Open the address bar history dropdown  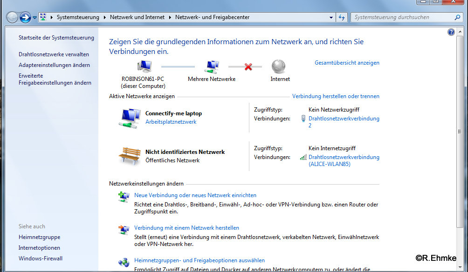[331, 17]
